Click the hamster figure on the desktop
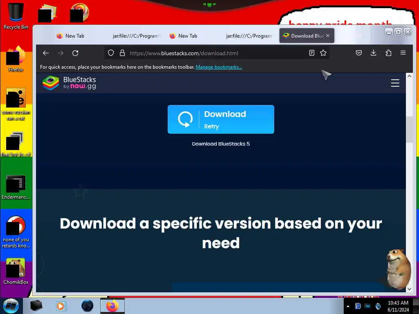Viewport: 419px width, 314px height. pos(399,269)
